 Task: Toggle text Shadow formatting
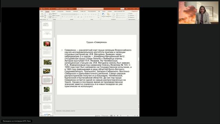point(68,17)
